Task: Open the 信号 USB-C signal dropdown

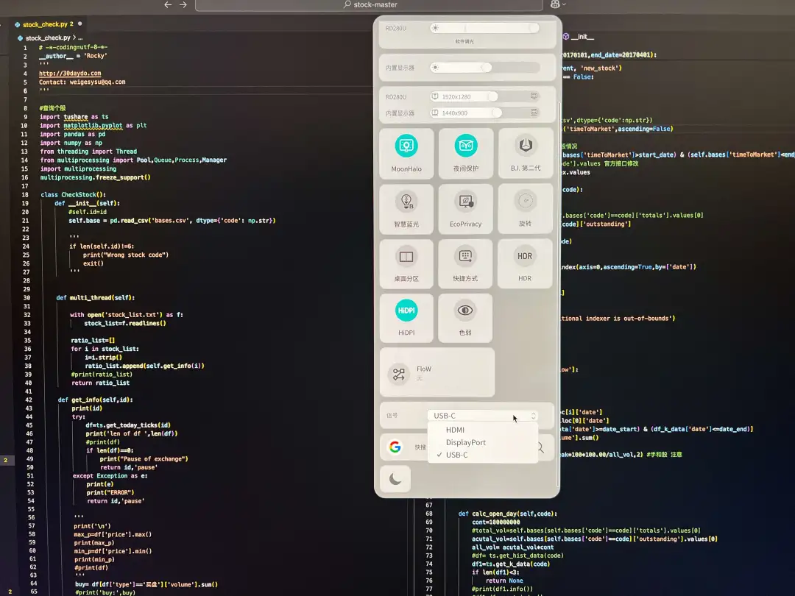Action: (x=482, y=416)
